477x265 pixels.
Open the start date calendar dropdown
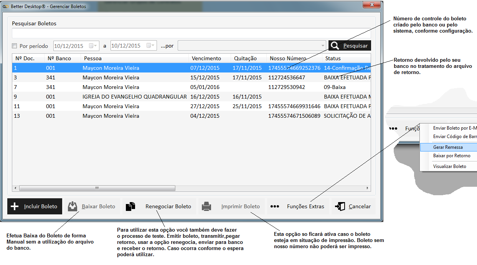pyautogui.click(x=94, y=46)
